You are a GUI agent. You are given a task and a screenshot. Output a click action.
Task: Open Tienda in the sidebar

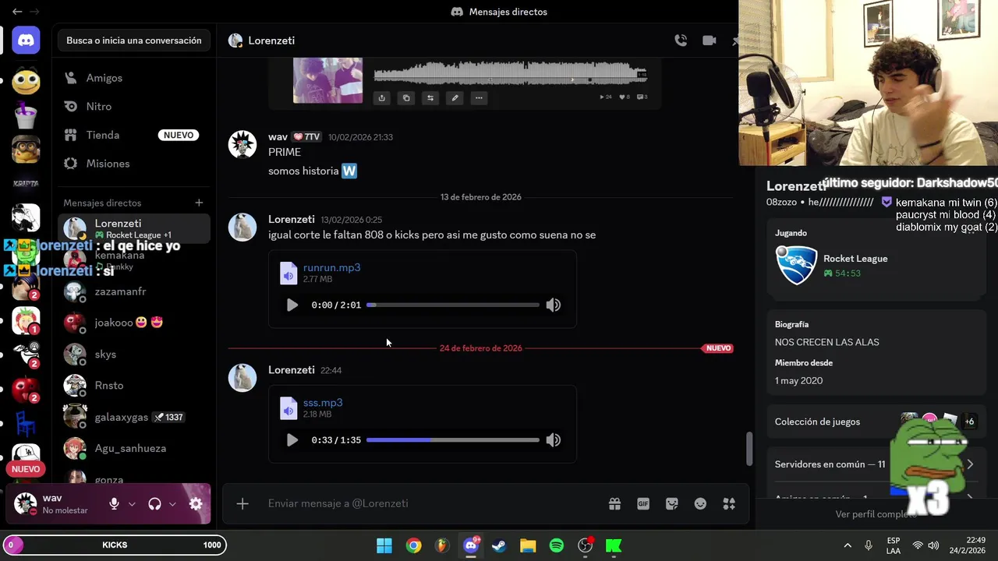[x=134, y=135]
